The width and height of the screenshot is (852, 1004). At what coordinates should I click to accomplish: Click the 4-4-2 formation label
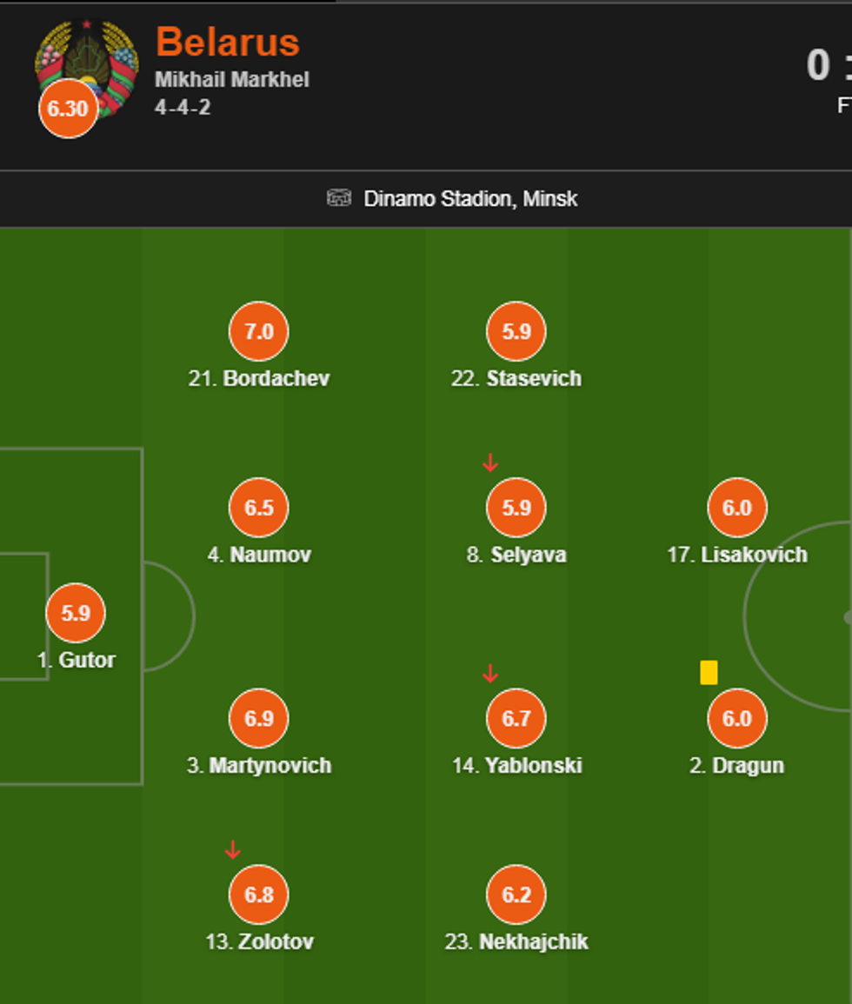[183, 108]
